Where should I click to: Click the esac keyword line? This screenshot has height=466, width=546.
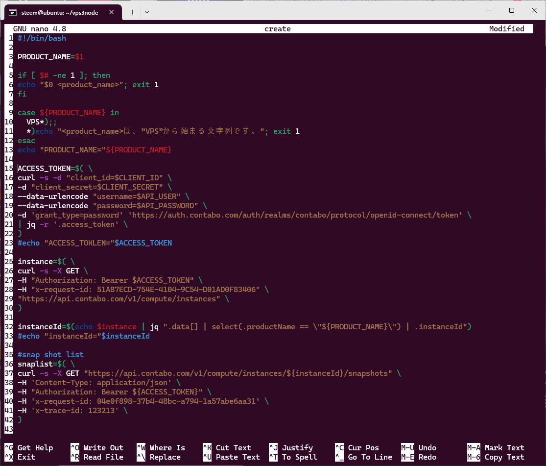point(26,141)
